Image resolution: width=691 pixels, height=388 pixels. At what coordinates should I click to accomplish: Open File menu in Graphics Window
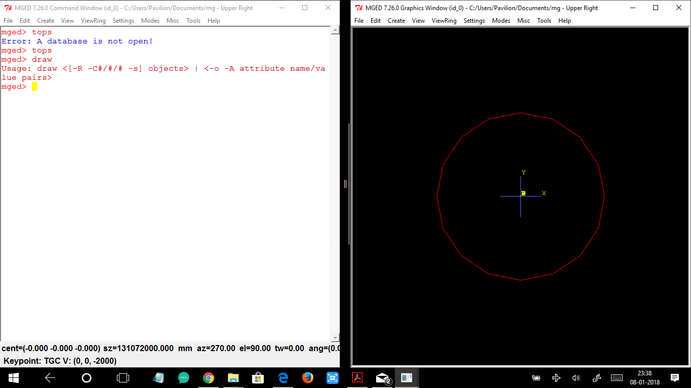coord(359,21)
